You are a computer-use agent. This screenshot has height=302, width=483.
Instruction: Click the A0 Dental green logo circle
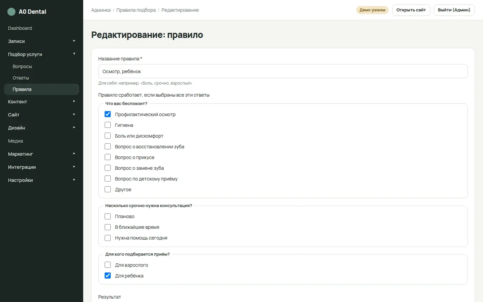tap(11, 12)
